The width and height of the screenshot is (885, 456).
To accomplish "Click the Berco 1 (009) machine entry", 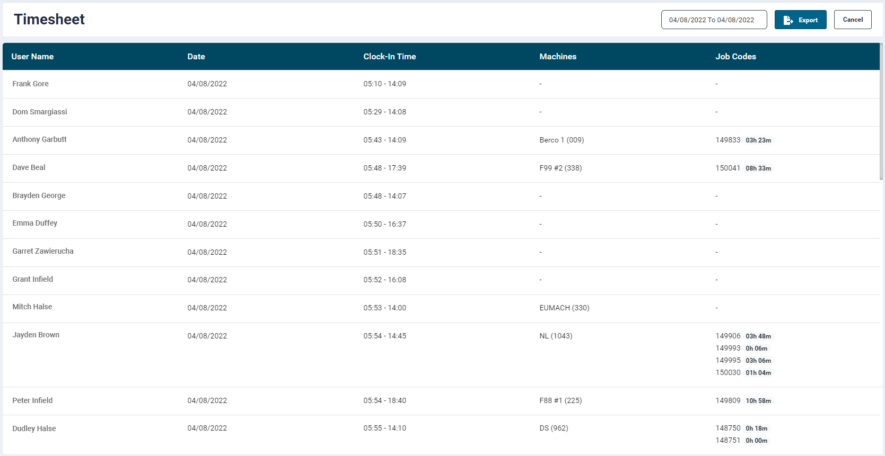I will click(561, 140).
